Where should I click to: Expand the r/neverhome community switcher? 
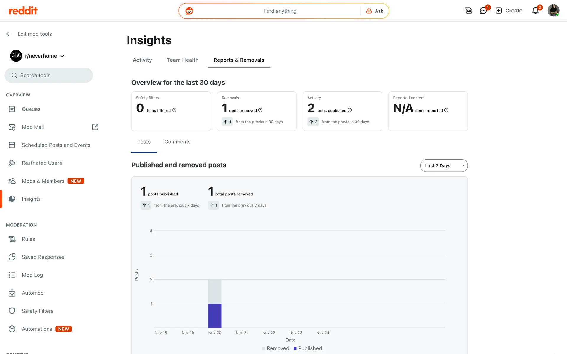pyautogui.click(x=44, y=56)
